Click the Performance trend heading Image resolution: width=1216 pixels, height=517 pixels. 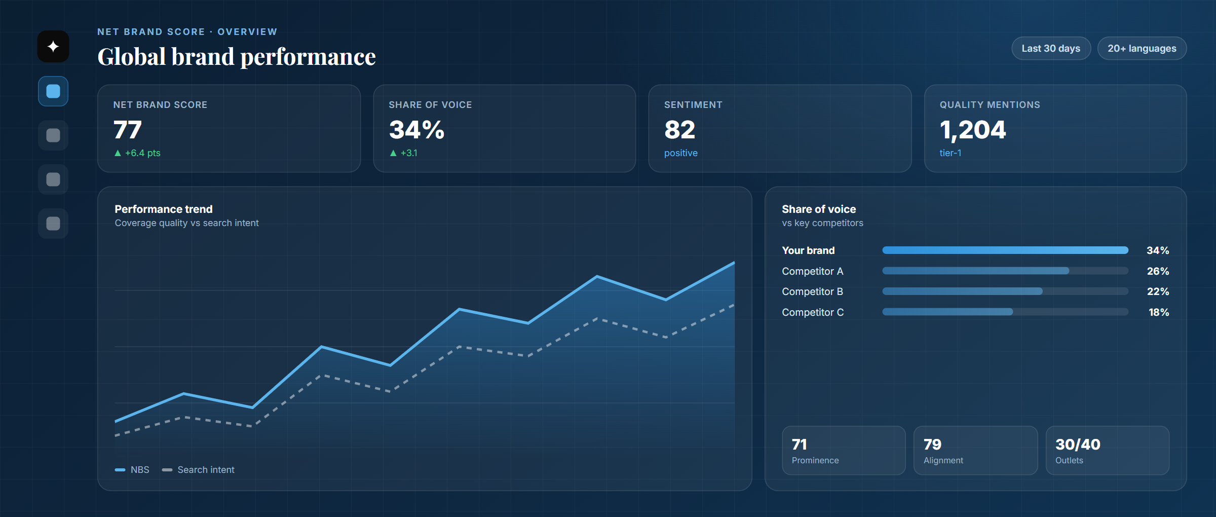coord(164,209)
